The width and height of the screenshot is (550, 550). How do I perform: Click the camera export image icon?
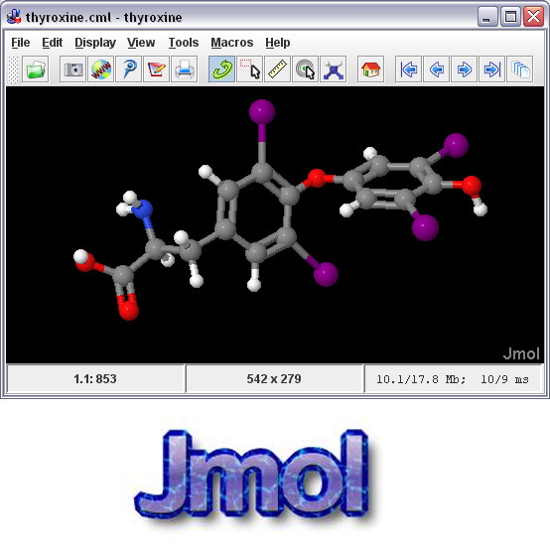(72, 69)
